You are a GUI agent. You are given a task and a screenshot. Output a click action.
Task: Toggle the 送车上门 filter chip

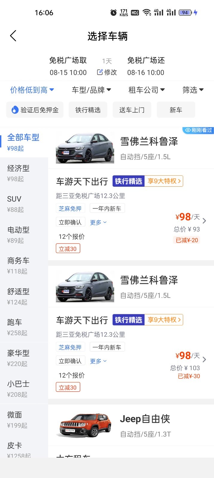[x=132, y=110]
